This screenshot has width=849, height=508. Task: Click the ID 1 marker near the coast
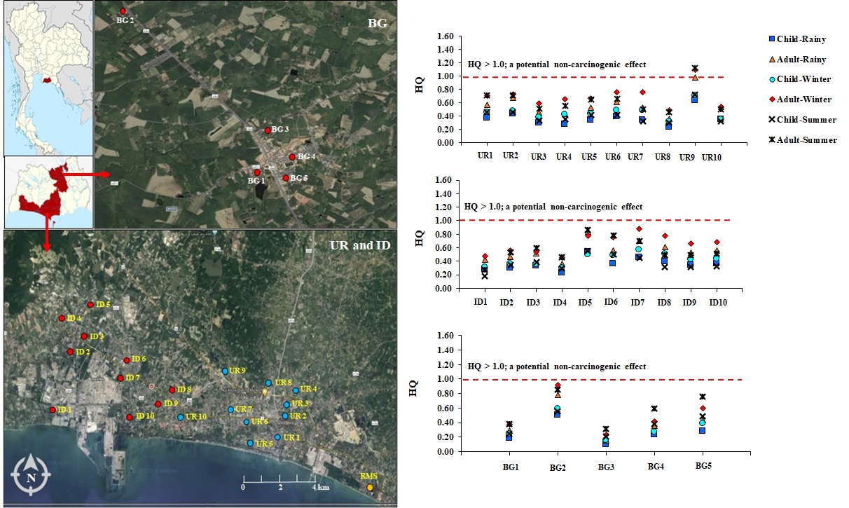(53, 410)
